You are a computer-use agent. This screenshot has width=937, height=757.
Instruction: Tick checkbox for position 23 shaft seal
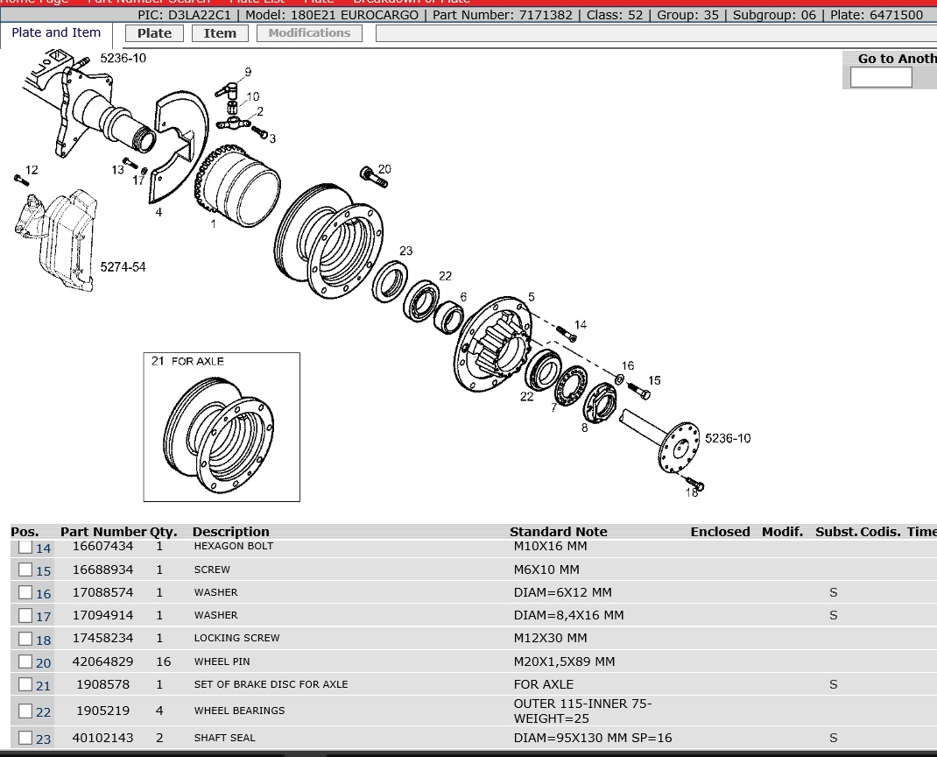click(25, 737)
